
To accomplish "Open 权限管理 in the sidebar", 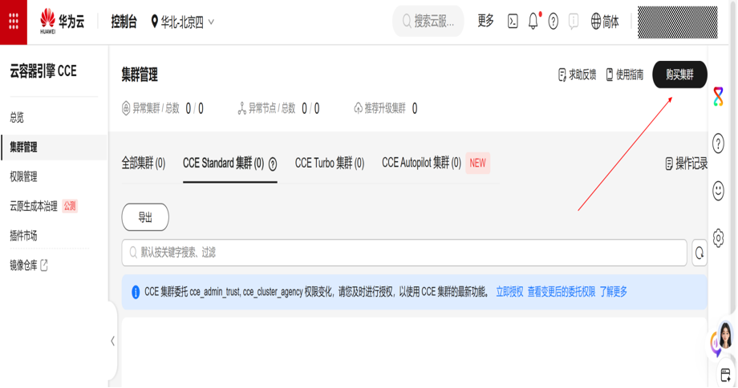I will (x=23, y=177).
